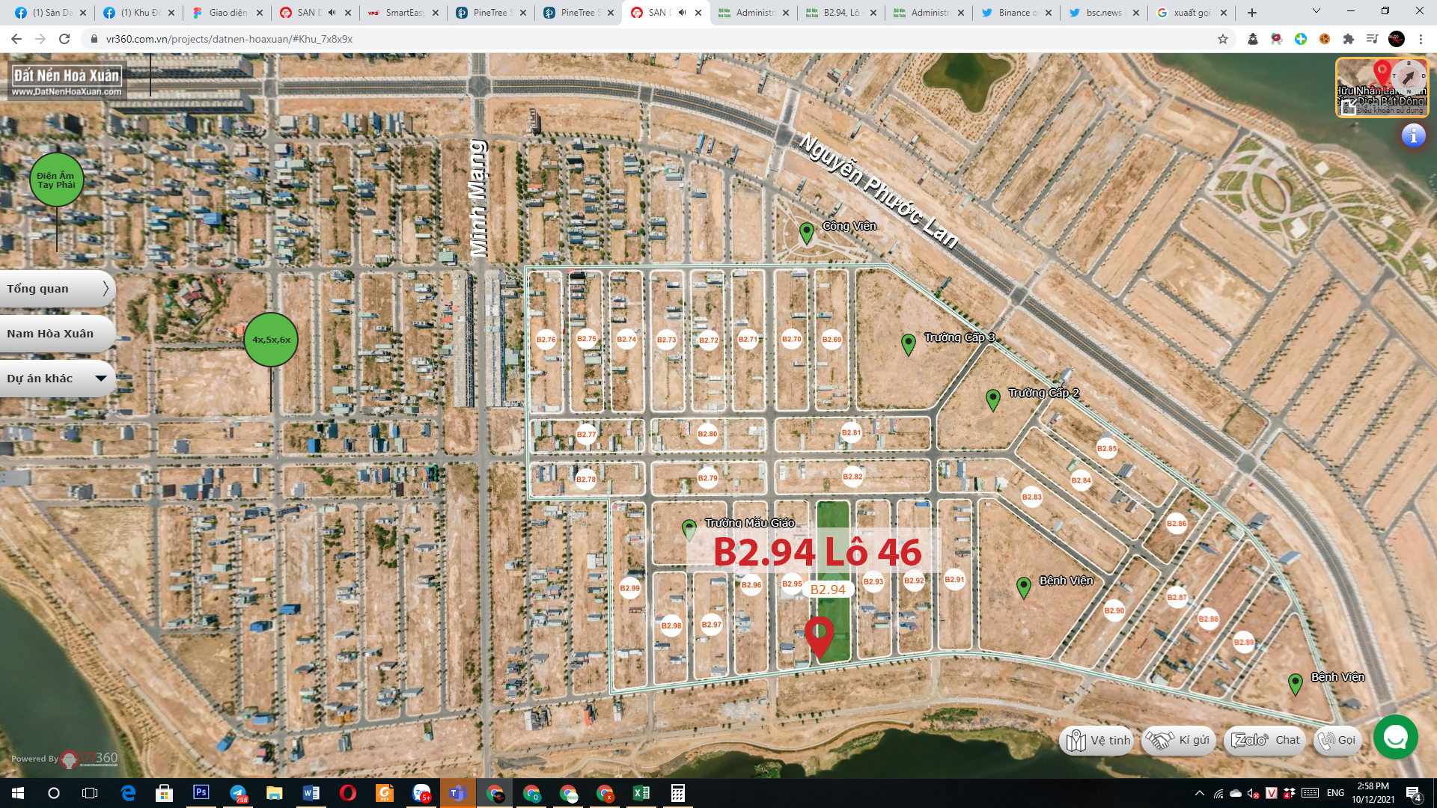Screen dimensions: 1437x808
Task: Open the green chat bubble widget
Action: pos(1395,738)
